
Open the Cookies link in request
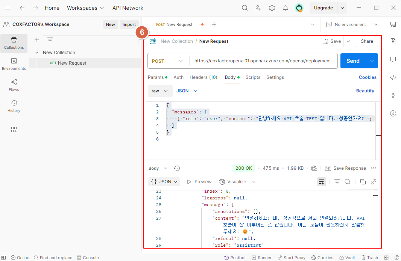368,77
